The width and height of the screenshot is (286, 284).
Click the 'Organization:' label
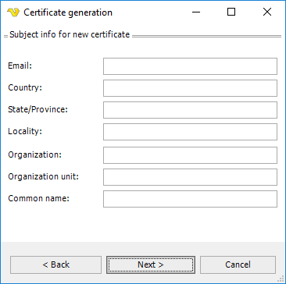point(35,155)
